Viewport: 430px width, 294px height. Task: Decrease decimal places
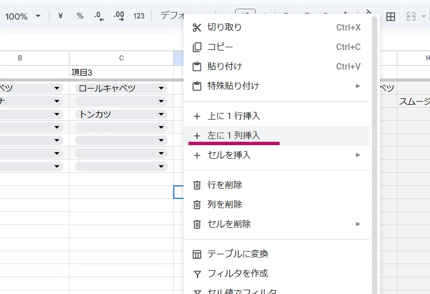pos(99,16)
